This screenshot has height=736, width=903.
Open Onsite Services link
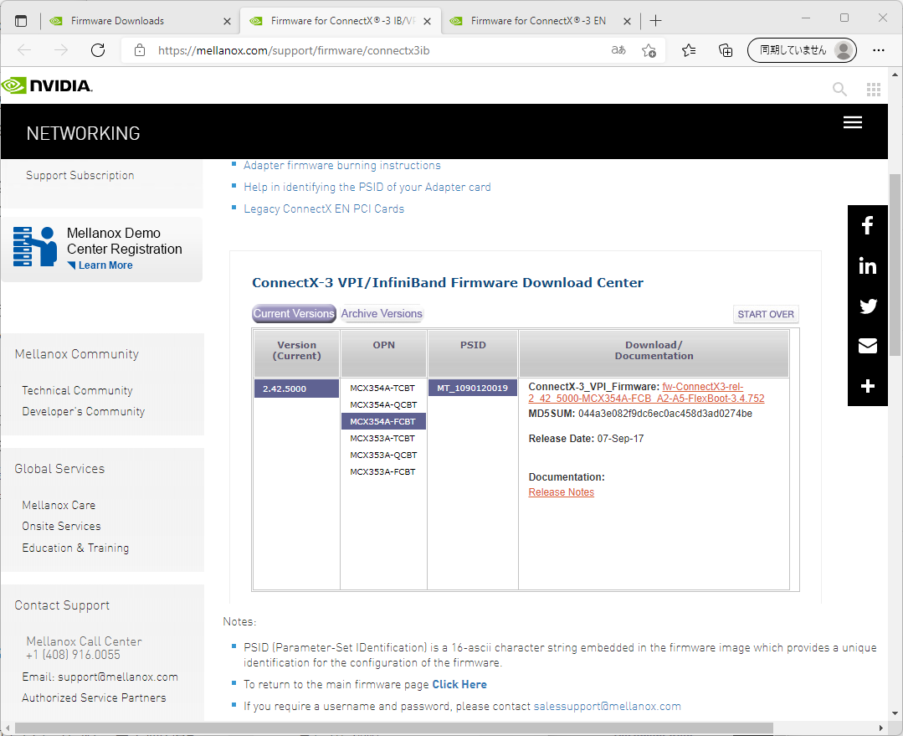pyautogui.click(x=61, y=526)
